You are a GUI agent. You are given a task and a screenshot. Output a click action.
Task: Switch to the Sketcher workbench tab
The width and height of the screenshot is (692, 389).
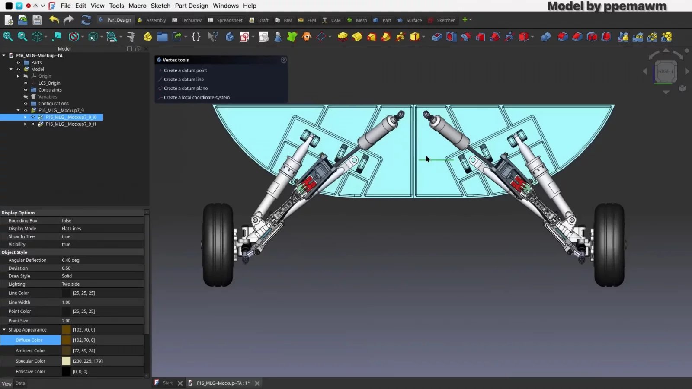pyautogui.click(x=442, y=20)
